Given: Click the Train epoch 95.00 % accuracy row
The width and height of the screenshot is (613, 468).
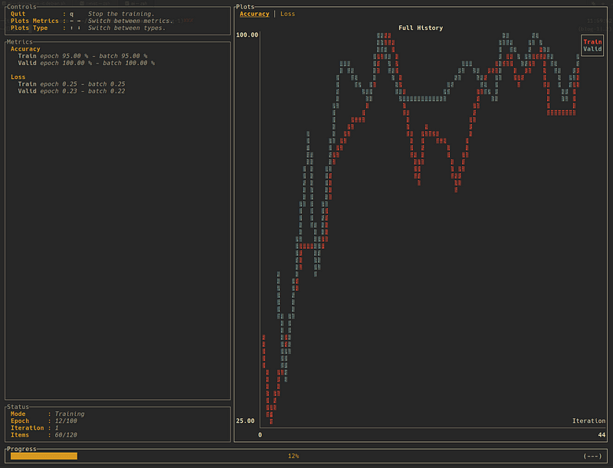Looking at the screenshot, I should tap(83, 56).
